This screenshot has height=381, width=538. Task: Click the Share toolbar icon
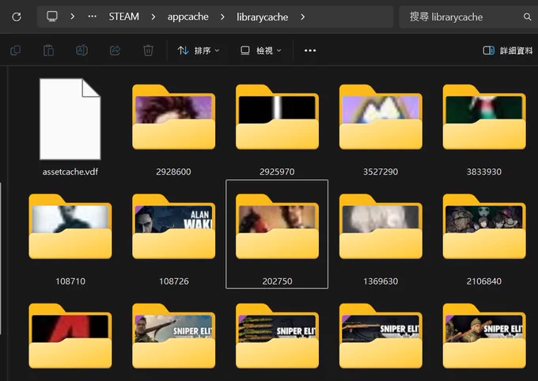coord(115,51)
